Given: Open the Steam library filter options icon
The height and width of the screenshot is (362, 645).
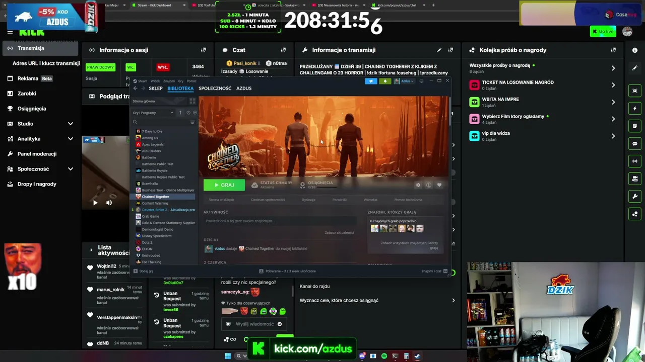Looking at the screenshot, I should pos(192,122).
